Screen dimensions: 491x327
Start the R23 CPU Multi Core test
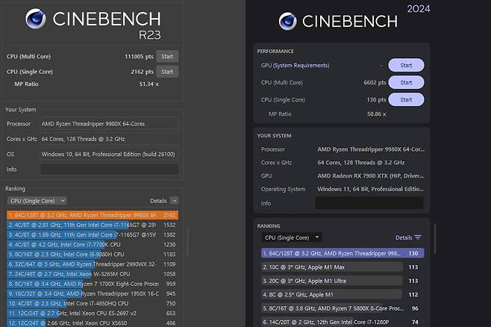click(167, 57)
